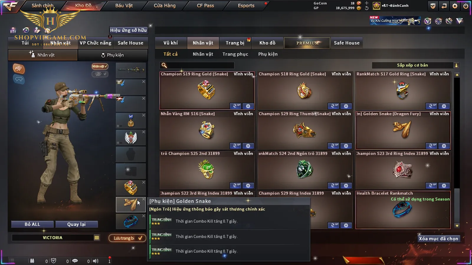Toggle the Nhân vật checkmark option
The height and width of the screenshot is (265, 472).
100,66
